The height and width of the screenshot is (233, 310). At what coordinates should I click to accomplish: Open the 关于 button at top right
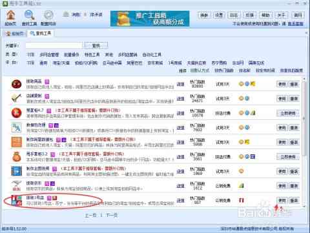pos(281,15)
